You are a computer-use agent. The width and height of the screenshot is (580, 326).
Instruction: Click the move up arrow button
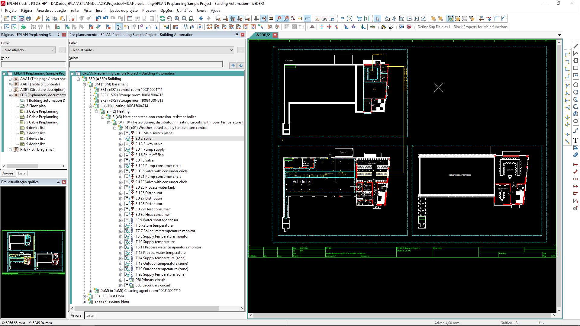(x=233, y=66)
